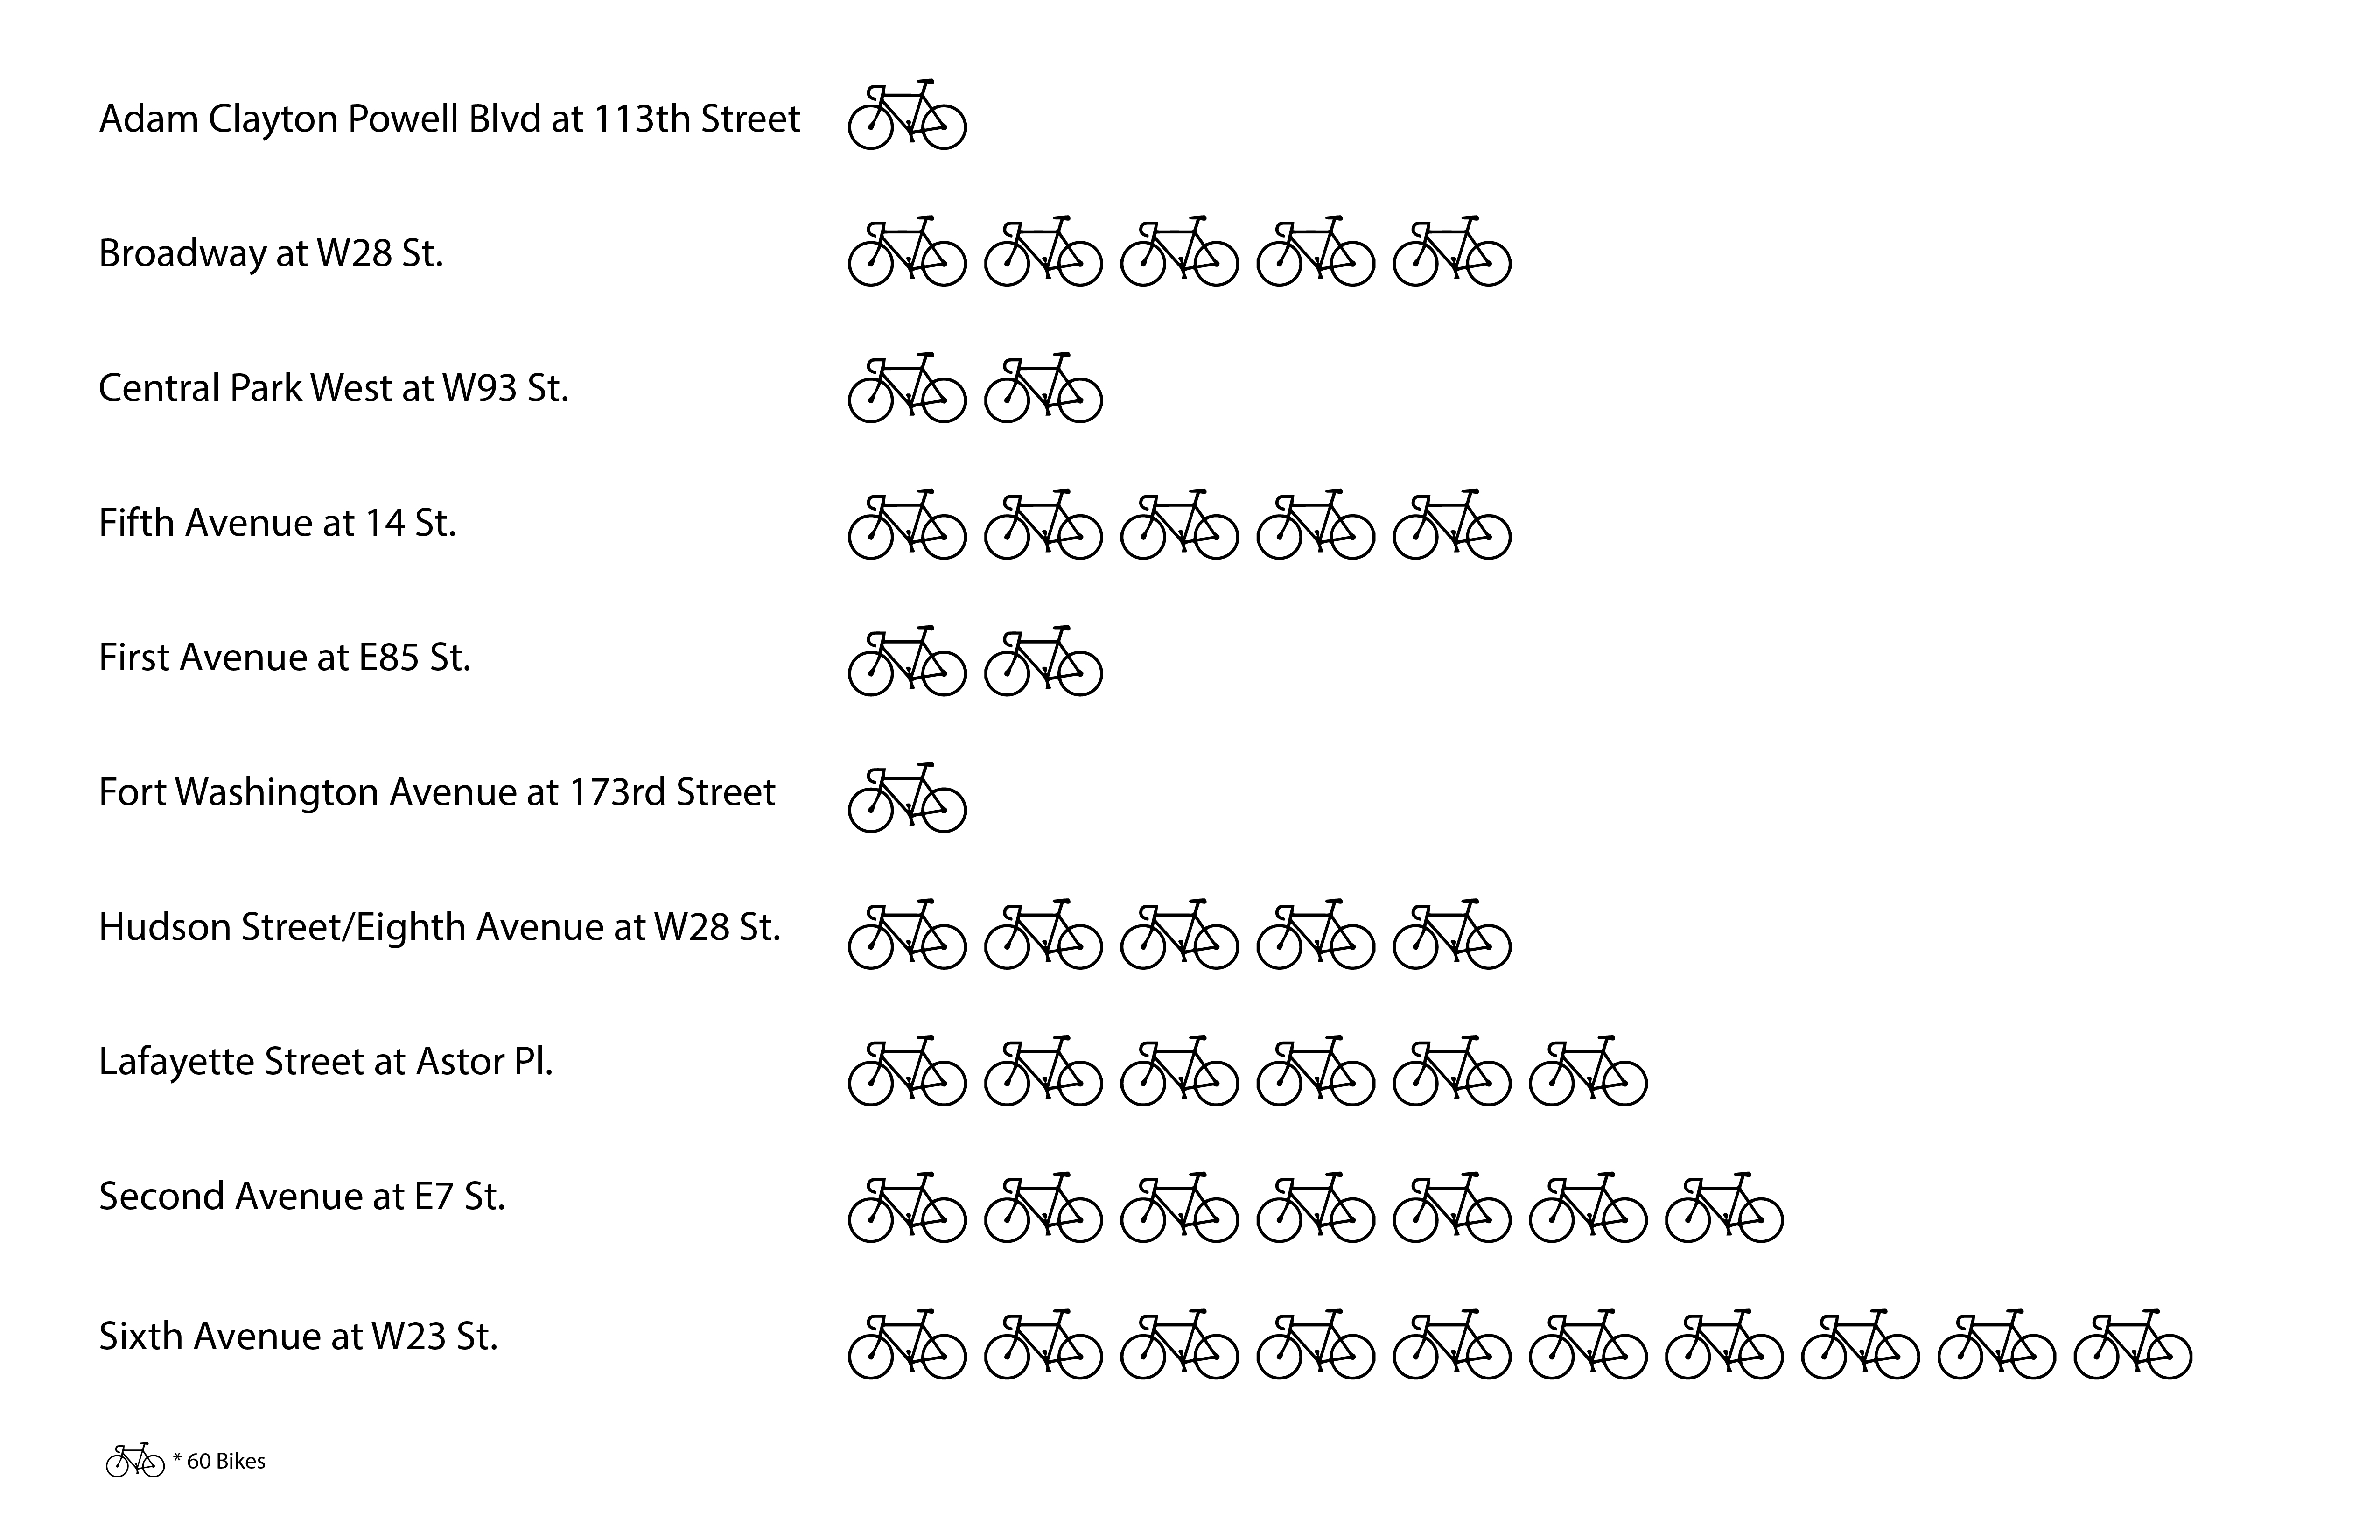Click the "Lafayette Street at Astor Pl." label

pyautogui.click(x=325, y=1062)
